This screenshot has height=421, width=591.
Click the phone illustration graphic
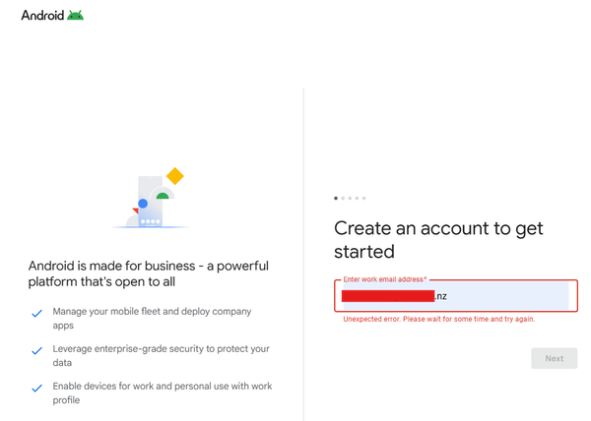pyautogui.click(x=151, y=202)
